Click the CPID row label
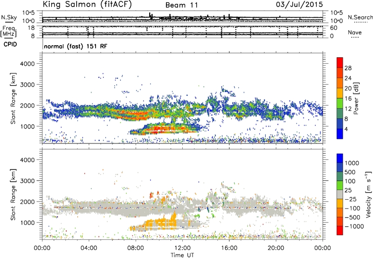The image size is (373, 258). 10,44
